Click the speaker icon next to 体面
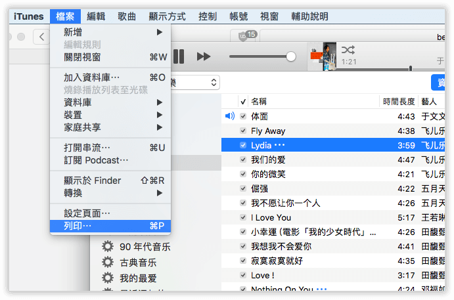This screenshot has width=454, height=300. tap(230, 116)
